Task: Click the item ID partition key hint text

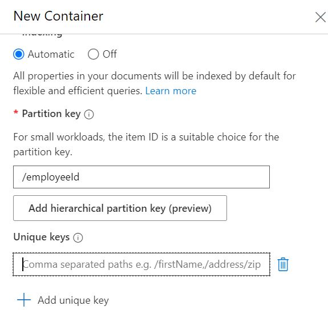Action: point(146,144)
